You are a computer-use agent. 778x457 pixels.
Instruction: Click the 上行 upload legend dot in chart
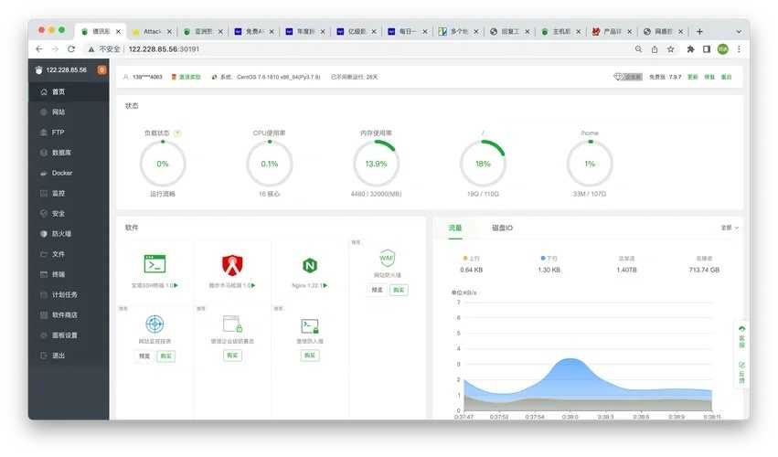(x=465, y=259)
